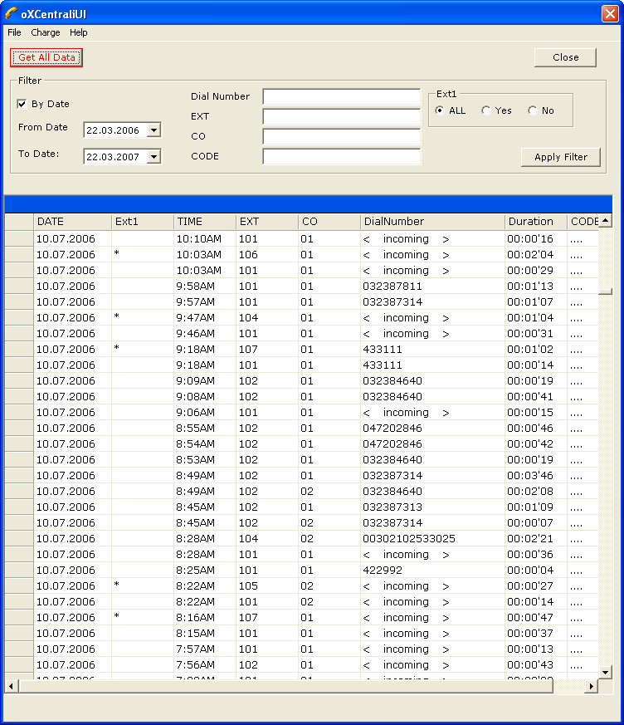Choose the Yes radio option in Ext1
This screenshot has height=725, width=624.
tap(486, 110)
